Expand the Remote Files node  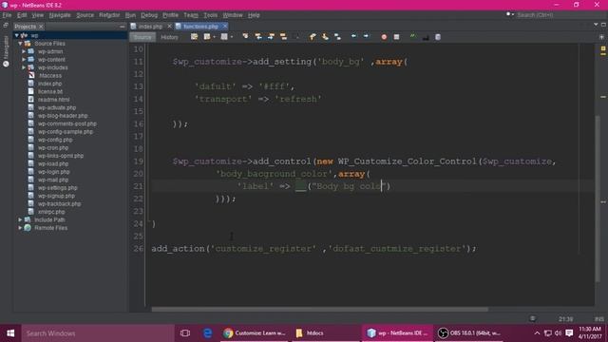(x=20, y=228)
